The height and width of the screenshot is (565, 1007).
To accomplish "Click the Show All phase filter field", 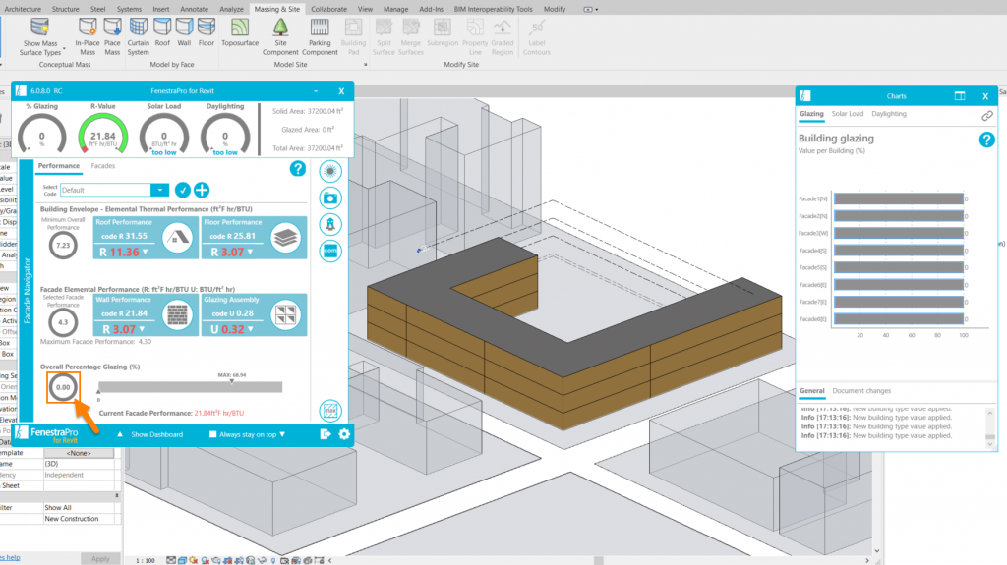I will pyautogui.click(x=79, y=507).
